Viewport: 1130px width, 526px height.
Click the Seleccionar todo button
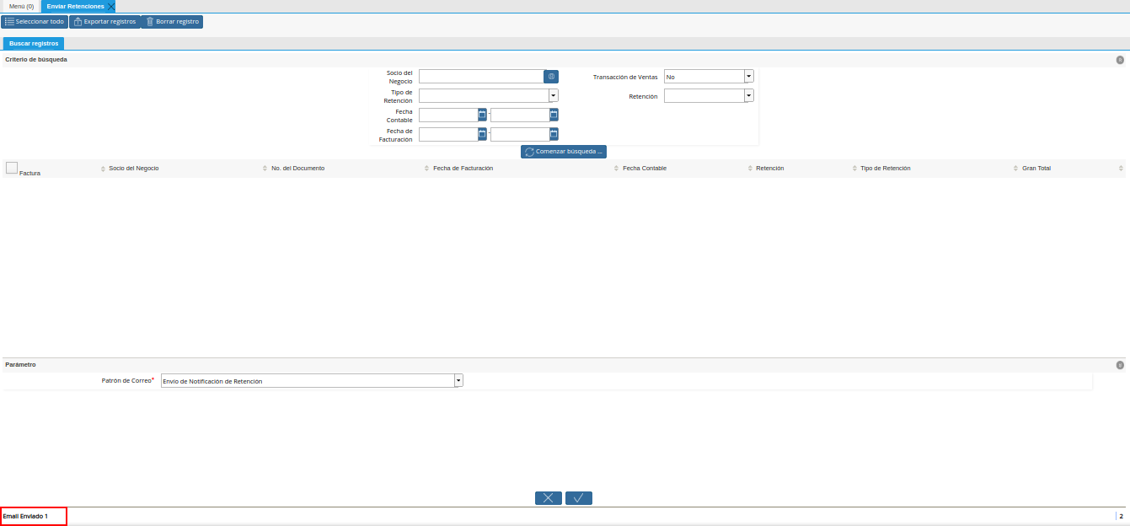point(35,22)
